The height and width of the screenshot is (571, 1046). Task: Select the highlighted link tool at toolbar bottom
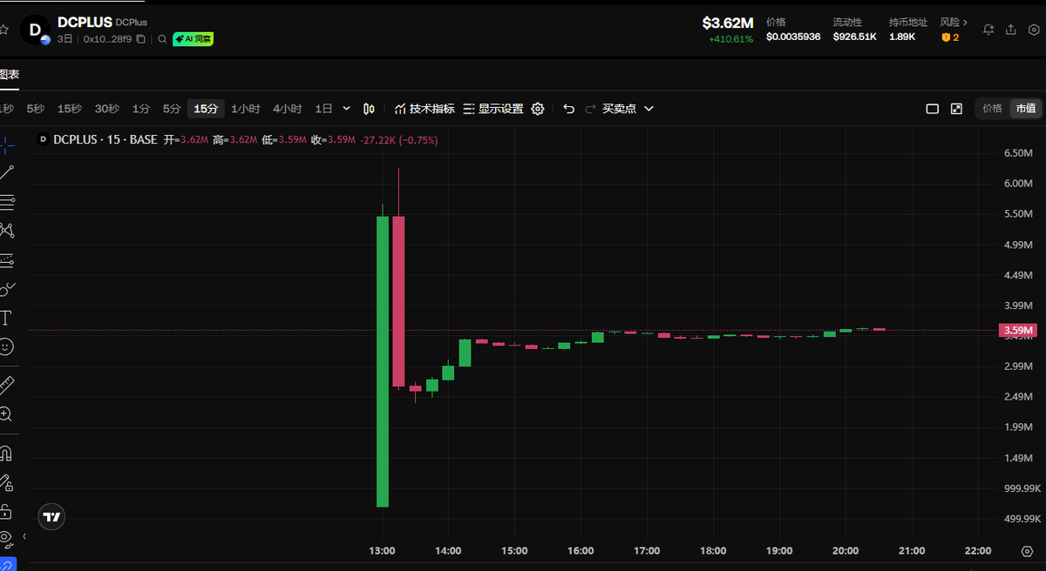click(x=6, y=564)
